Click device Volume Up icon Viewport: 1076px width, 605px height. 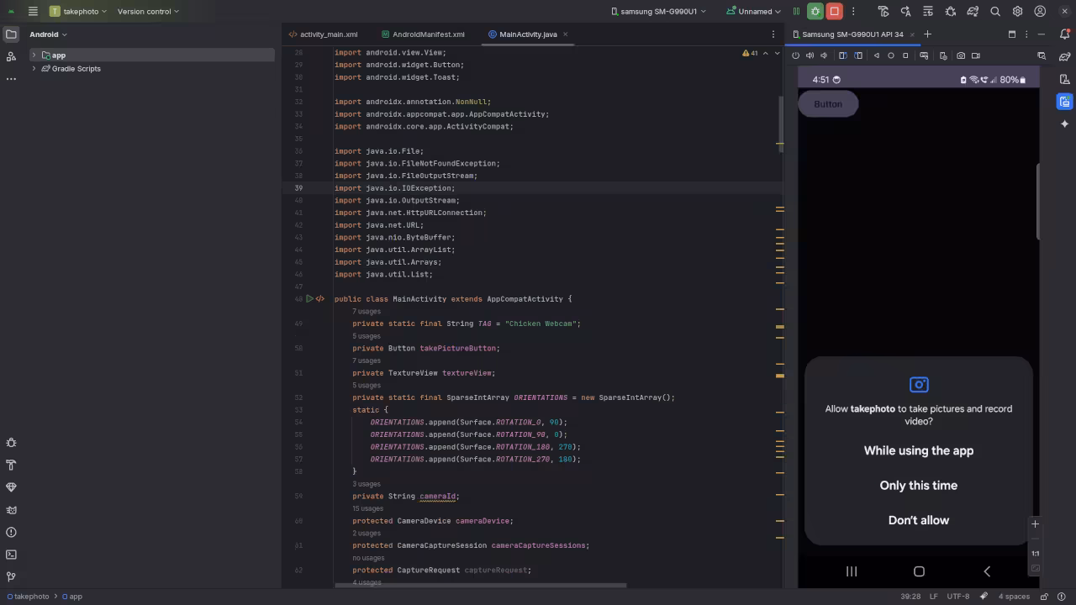[x=810, y=55]
